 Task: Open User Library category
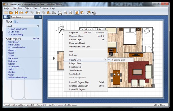coord(14,42)
